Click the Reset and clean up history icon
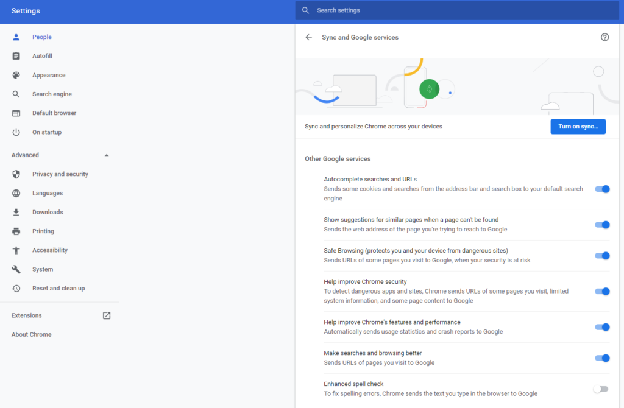Viewport: 624px width, 408px height. 16,288
